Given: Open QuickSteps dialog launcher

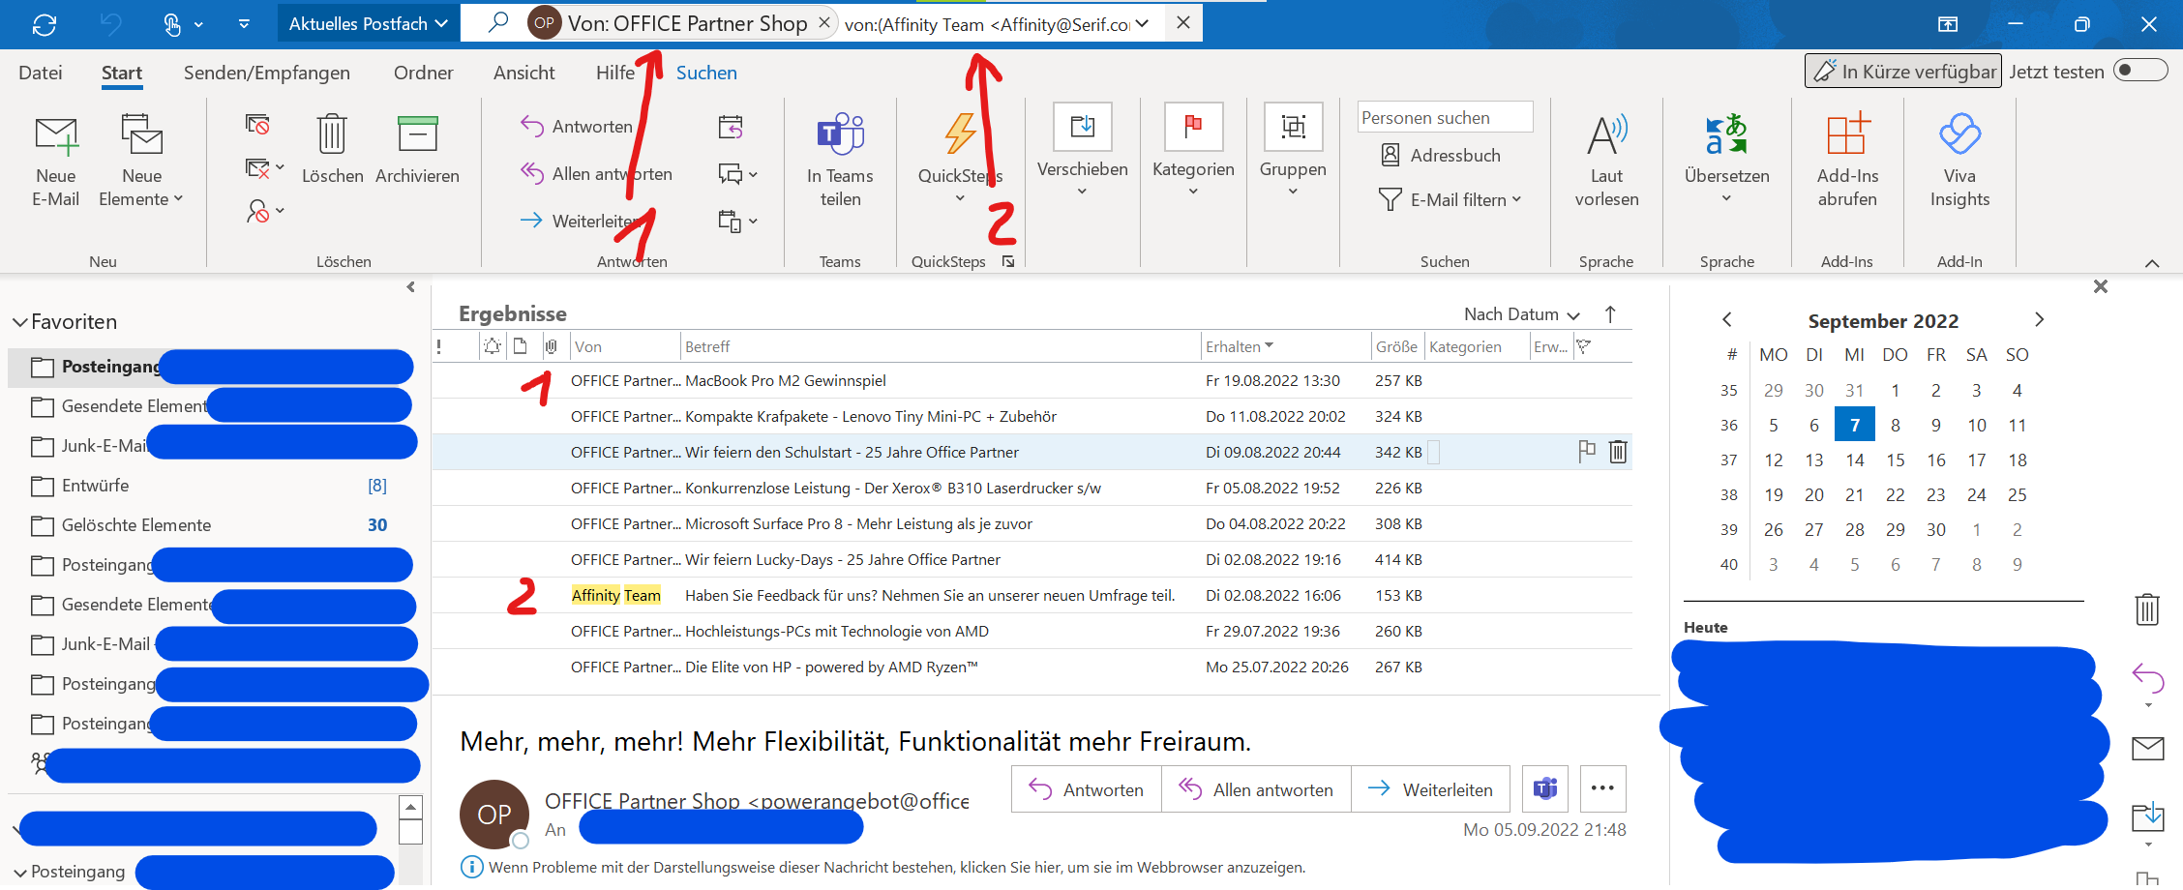Looking at the screenshot, I should [x=1008, y=261].
